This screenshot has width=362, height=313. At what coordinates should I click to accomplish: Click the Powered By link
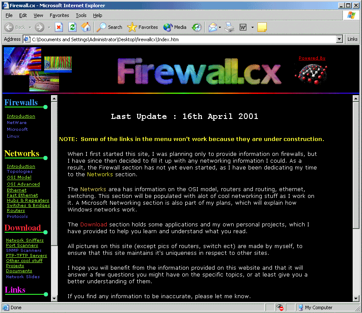[312, 58]
